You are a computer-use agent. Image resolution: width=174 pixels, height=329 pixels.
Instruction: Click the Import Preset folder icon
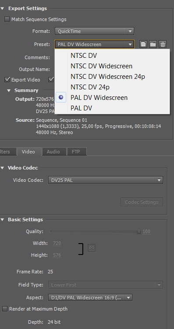click(x=153, y=44)
